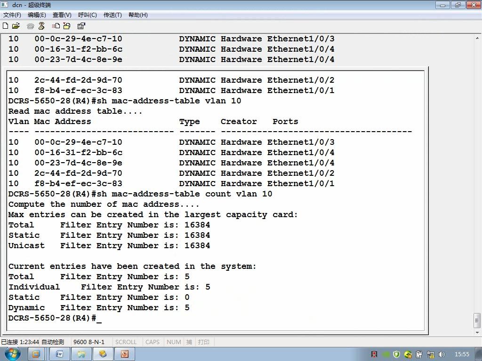The image size is (482, 361).
Task: Click the 'Creator' column header text
Action: coord(239,122)
